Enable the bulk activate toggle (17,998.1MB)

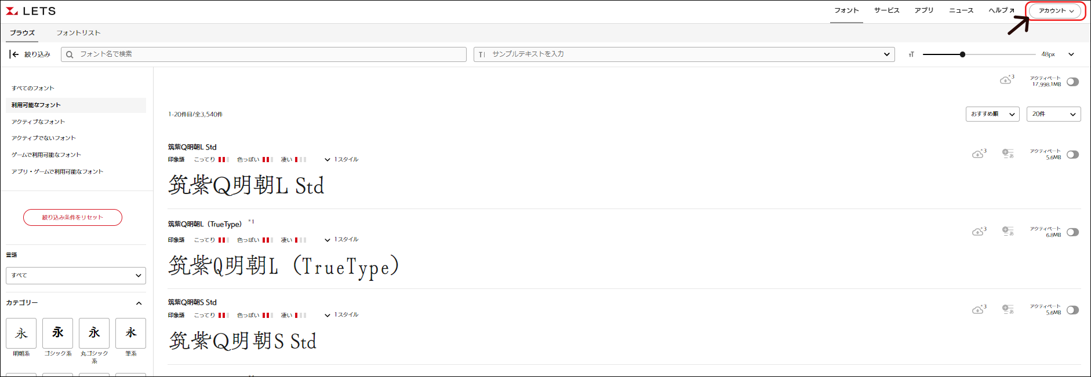1072,82
